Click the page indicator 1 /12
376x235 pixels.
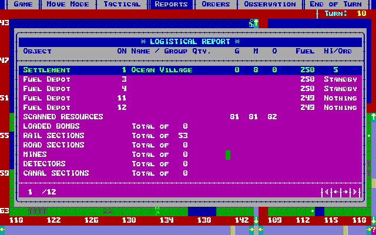point(42,192)
